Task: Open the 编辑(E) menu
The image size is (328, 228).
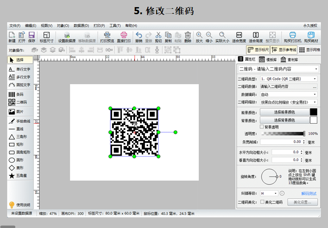Action: point(31,26)
